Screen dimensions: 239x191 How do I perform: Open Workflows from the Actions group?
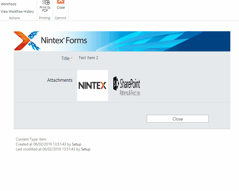coord(9,4)
